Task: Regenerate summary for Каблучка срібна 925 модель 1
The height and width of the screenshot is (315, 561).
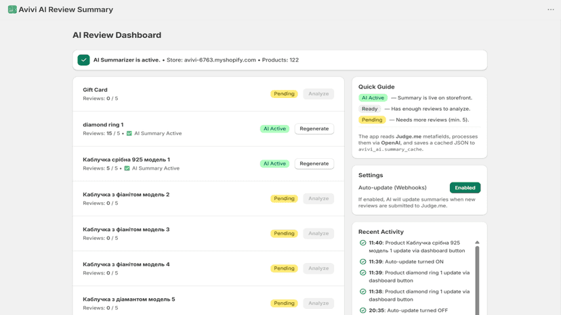Action: point(314,164)
